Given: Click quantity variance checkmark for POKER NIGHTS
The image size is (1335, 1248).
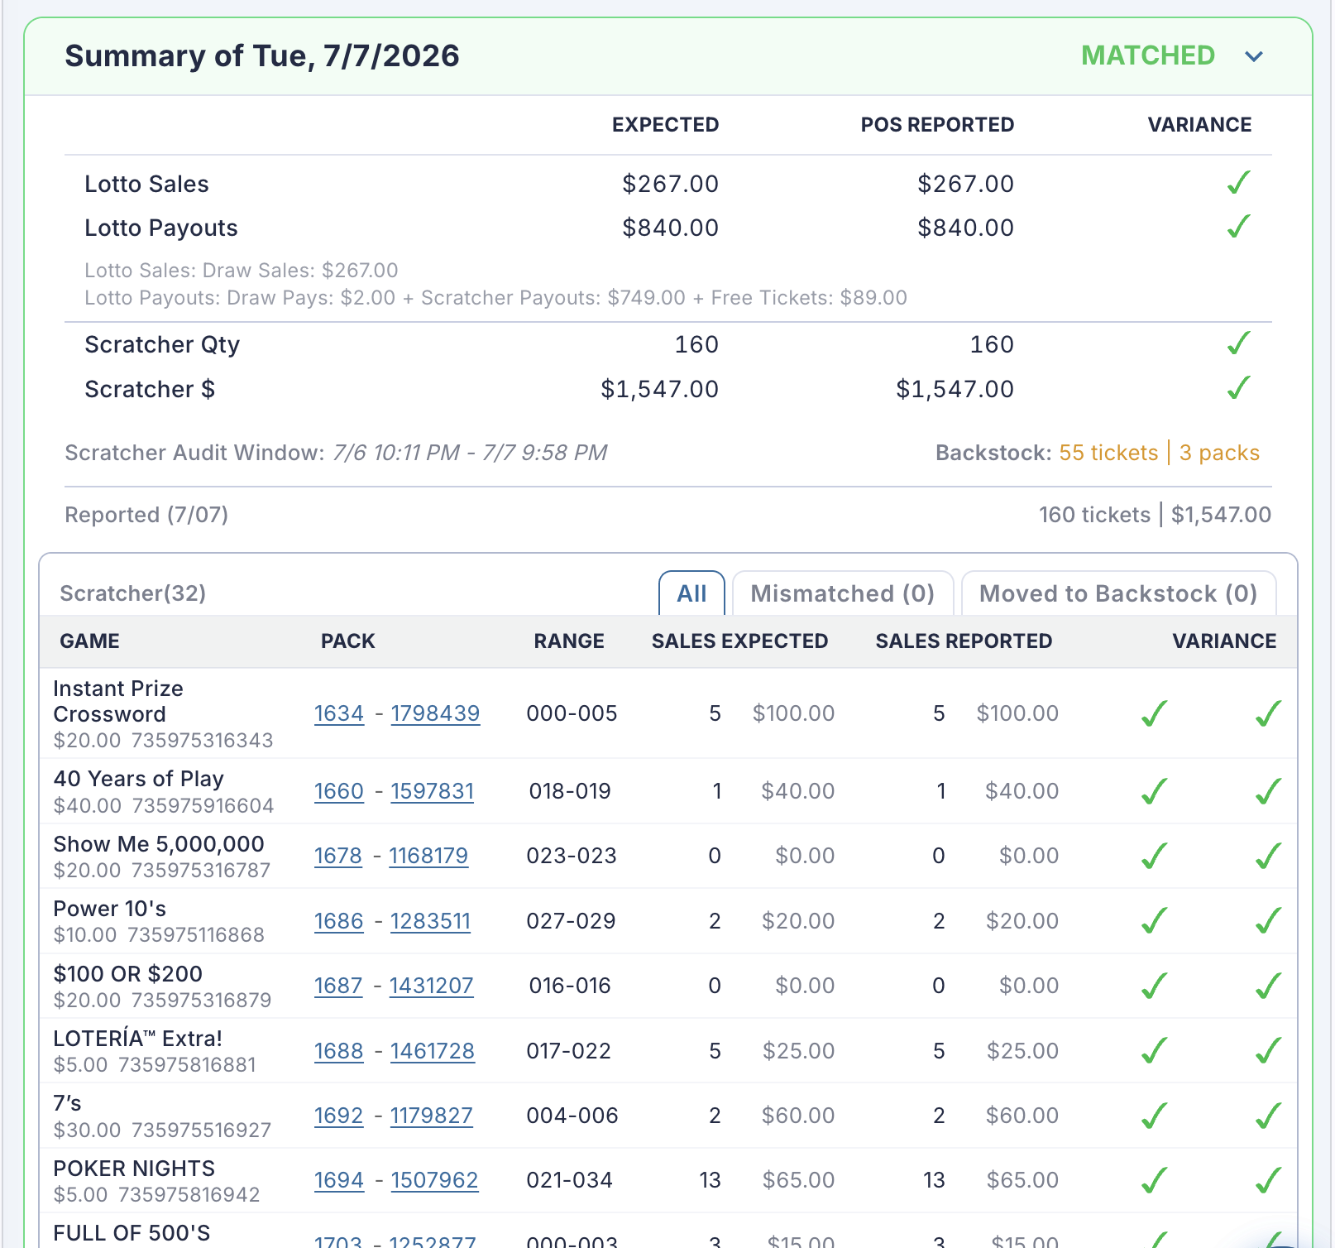Looking at the screenshot, I should [x=1154, y=1180].
